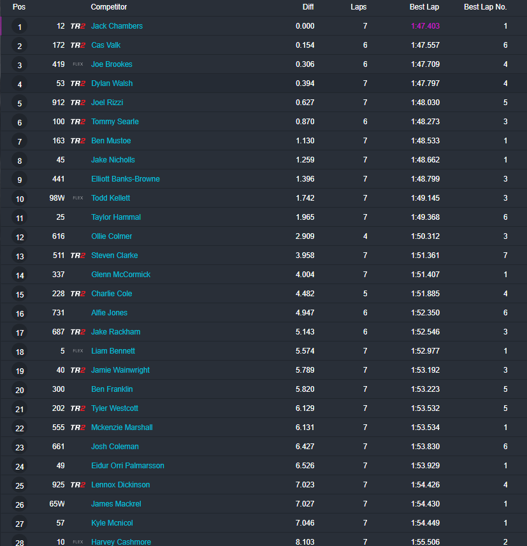Click the FLEX badge next to Todd Kellett
This screenshot has height=546, width=527.
click(78, 198)
